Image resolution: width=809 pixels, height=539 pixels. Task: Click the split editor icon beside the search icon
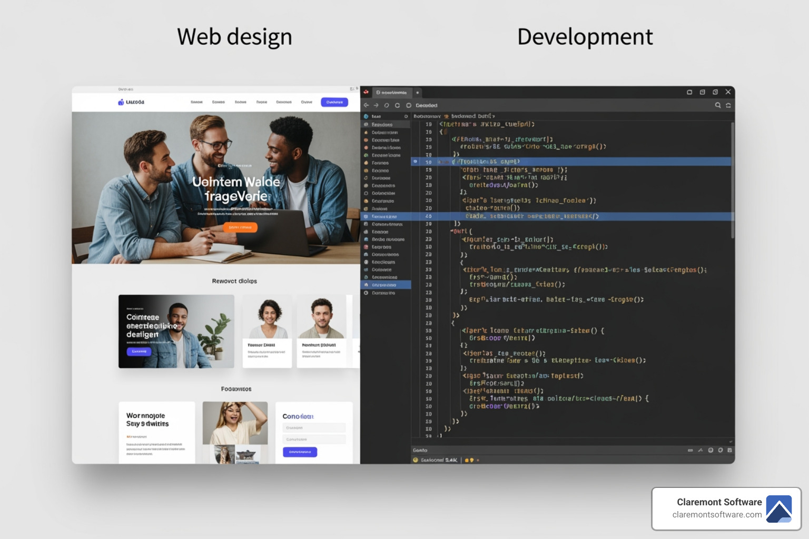(728, 105)
